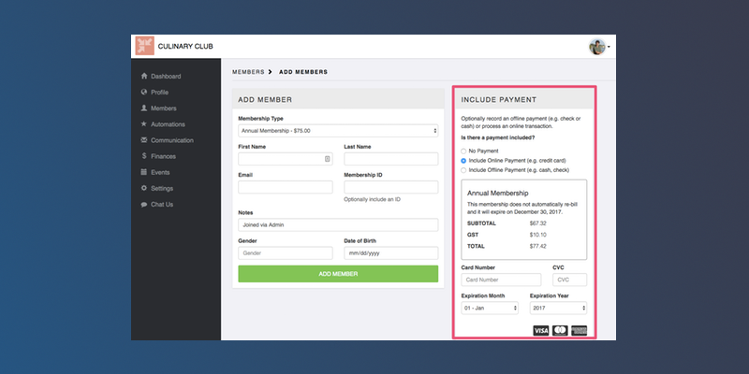749x374 pixels.
Task: Click the Visa card icon
Action: [541, 331]
